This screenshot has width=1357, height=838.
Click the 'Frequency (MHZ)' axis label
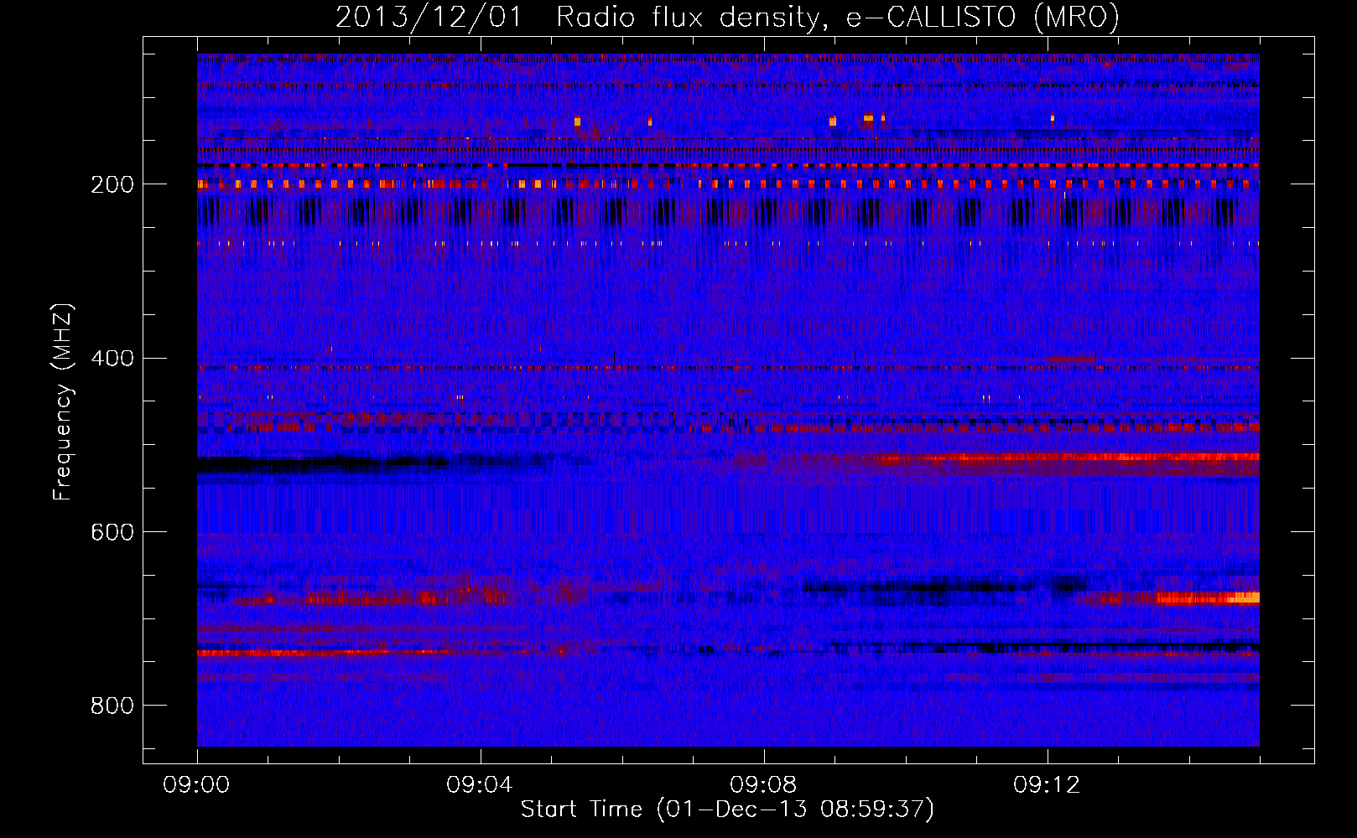pos(62,402)
